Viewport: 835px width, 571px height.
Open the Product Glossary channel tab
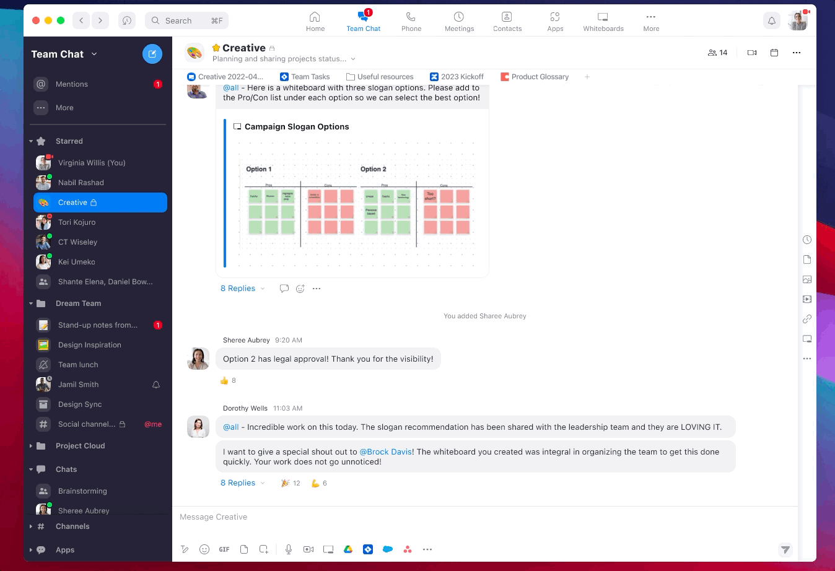click(x=535, y=77)
